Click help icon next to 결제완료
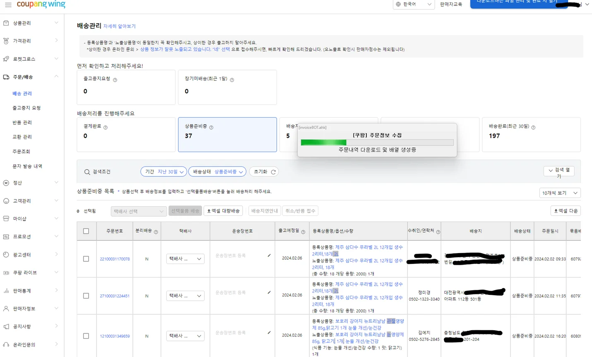Viewport: 592px width, 357px height. (x=105, y=128)
